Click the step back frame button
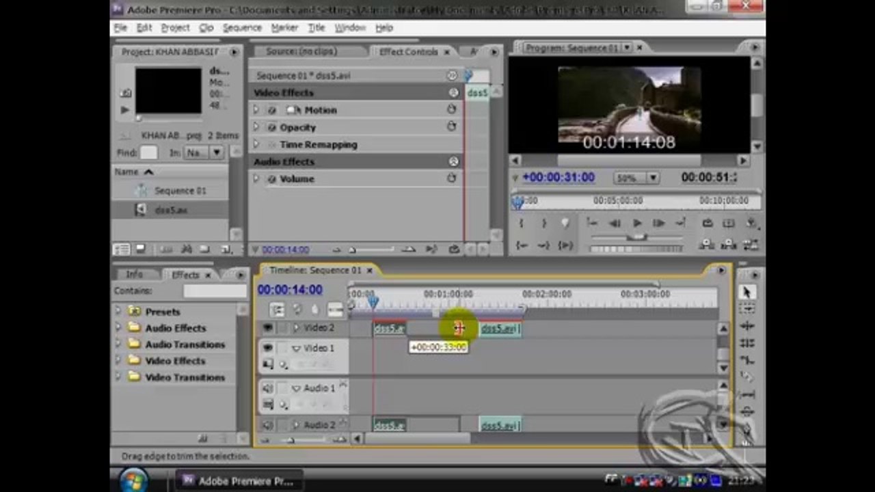 615,223
